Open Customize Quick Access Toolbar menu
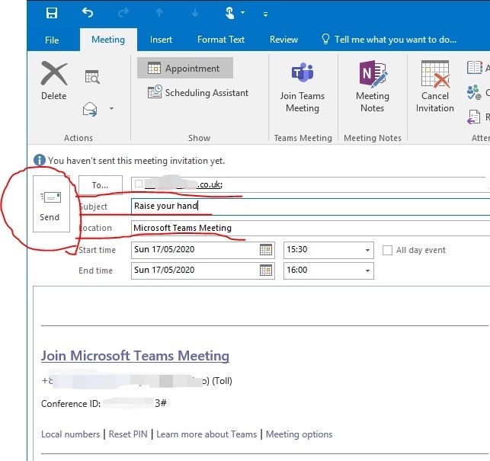490x461 pixels. tap(265, 14)
